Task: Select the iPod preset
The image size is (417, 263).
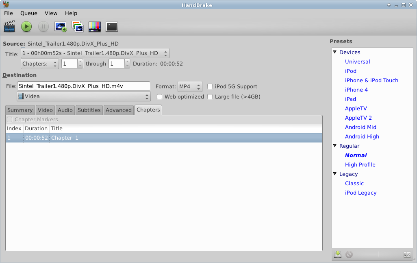Action: pos(350,71)
